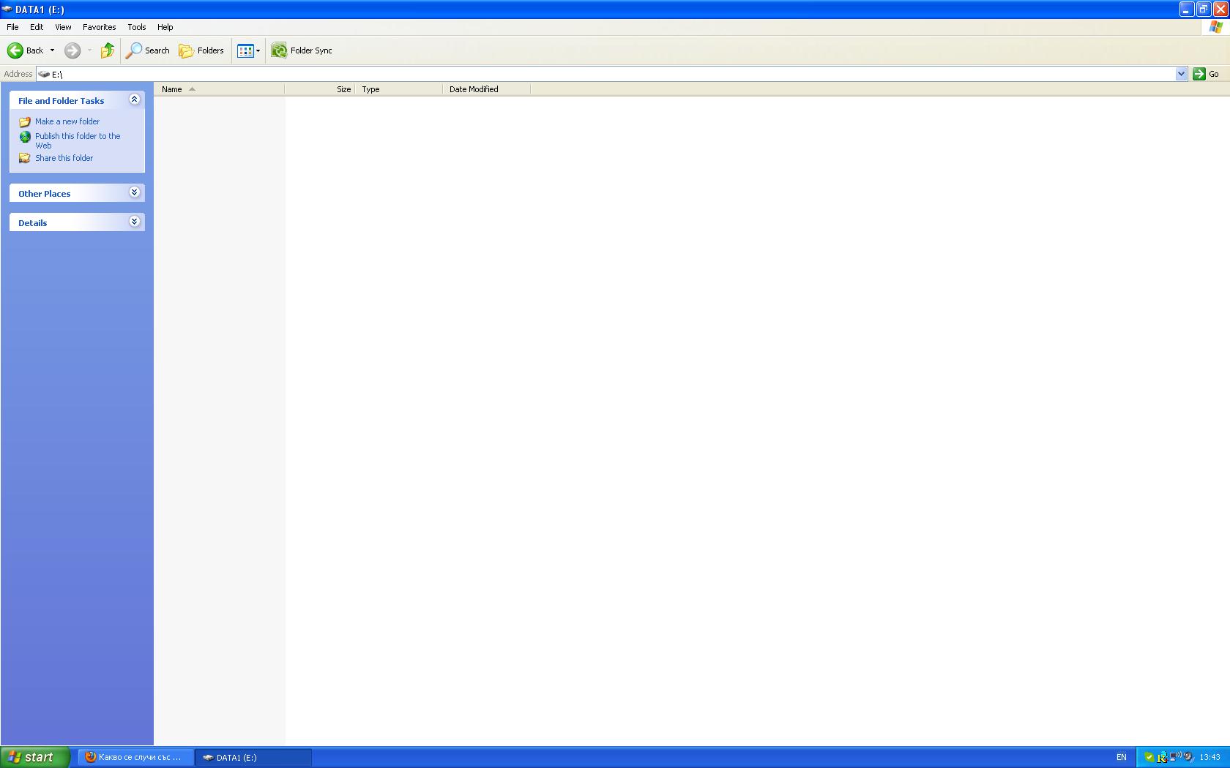Click Make a new folder link
The height and width of the screenshot is (768, 1230).
coord(67,121)
